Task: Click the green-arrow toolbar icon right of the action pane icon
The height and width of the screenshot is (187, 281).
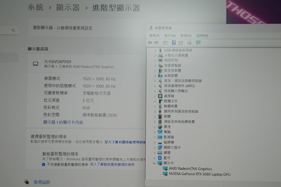Action: (x=189, y=43)
